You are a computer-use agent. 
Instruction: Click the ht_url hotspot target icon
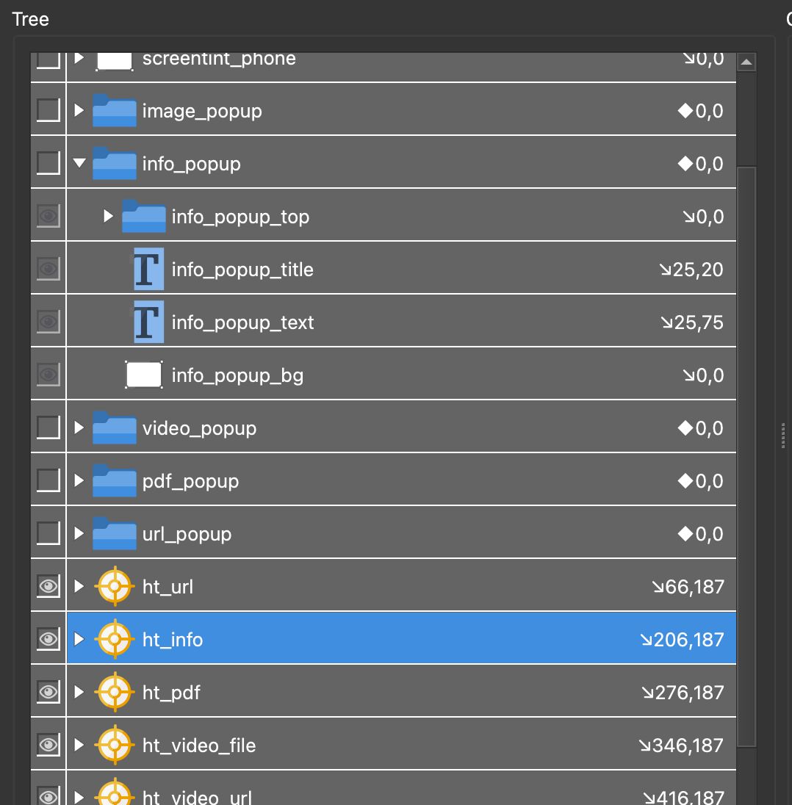(x=115, y=586)
